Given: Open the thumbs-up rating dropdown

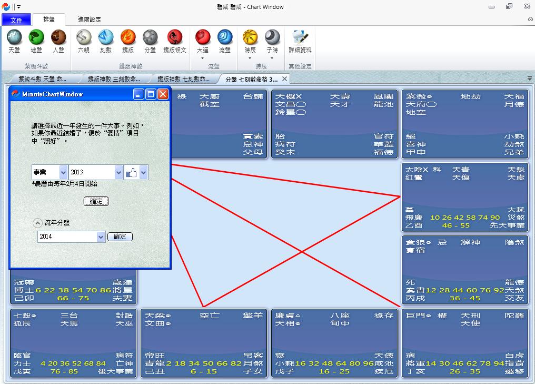Looking at the screenshot, I should [143, 172].
